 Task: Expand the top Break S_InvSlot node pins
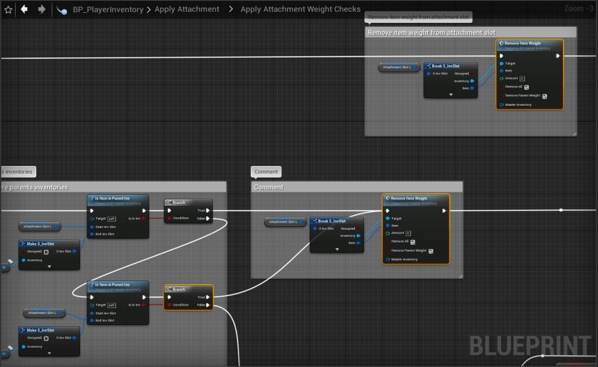click(x=451, y=94)
